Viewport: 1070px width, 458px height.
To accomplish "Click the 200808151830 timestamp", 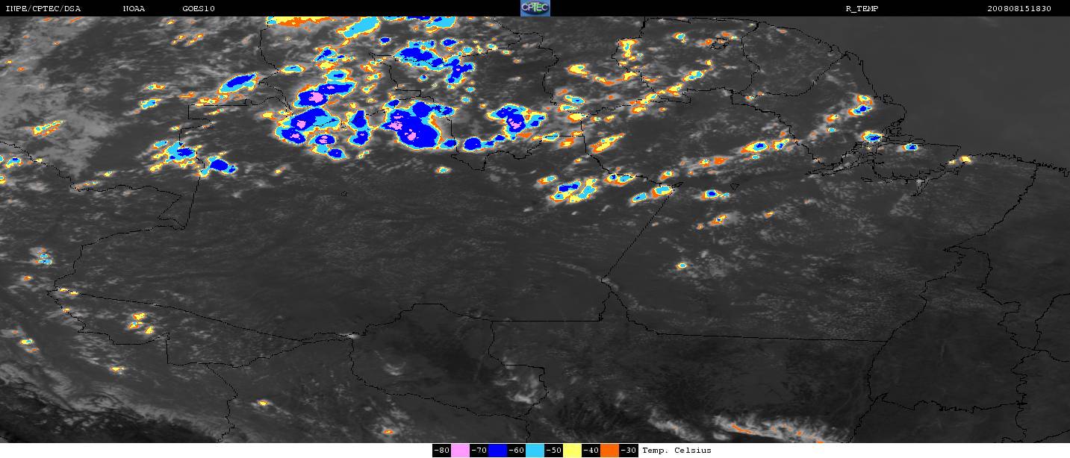I will tap(1019, 7).
